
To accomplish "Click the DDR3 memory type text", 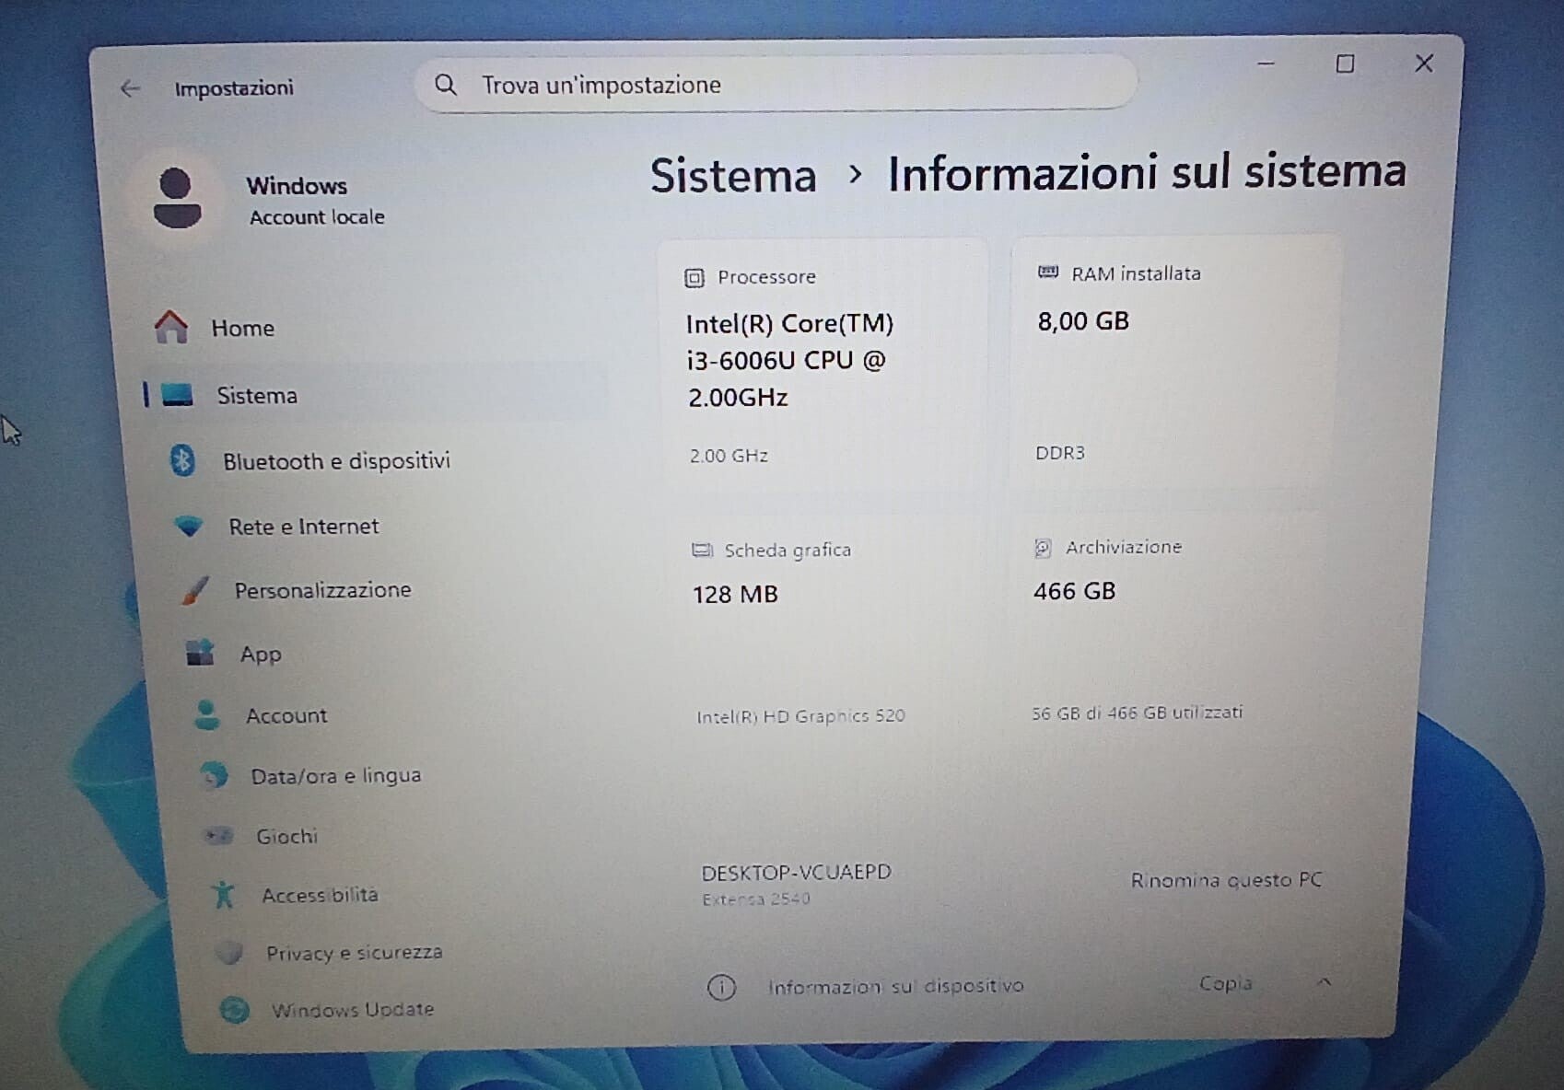I will click(x=1060, y=453).
